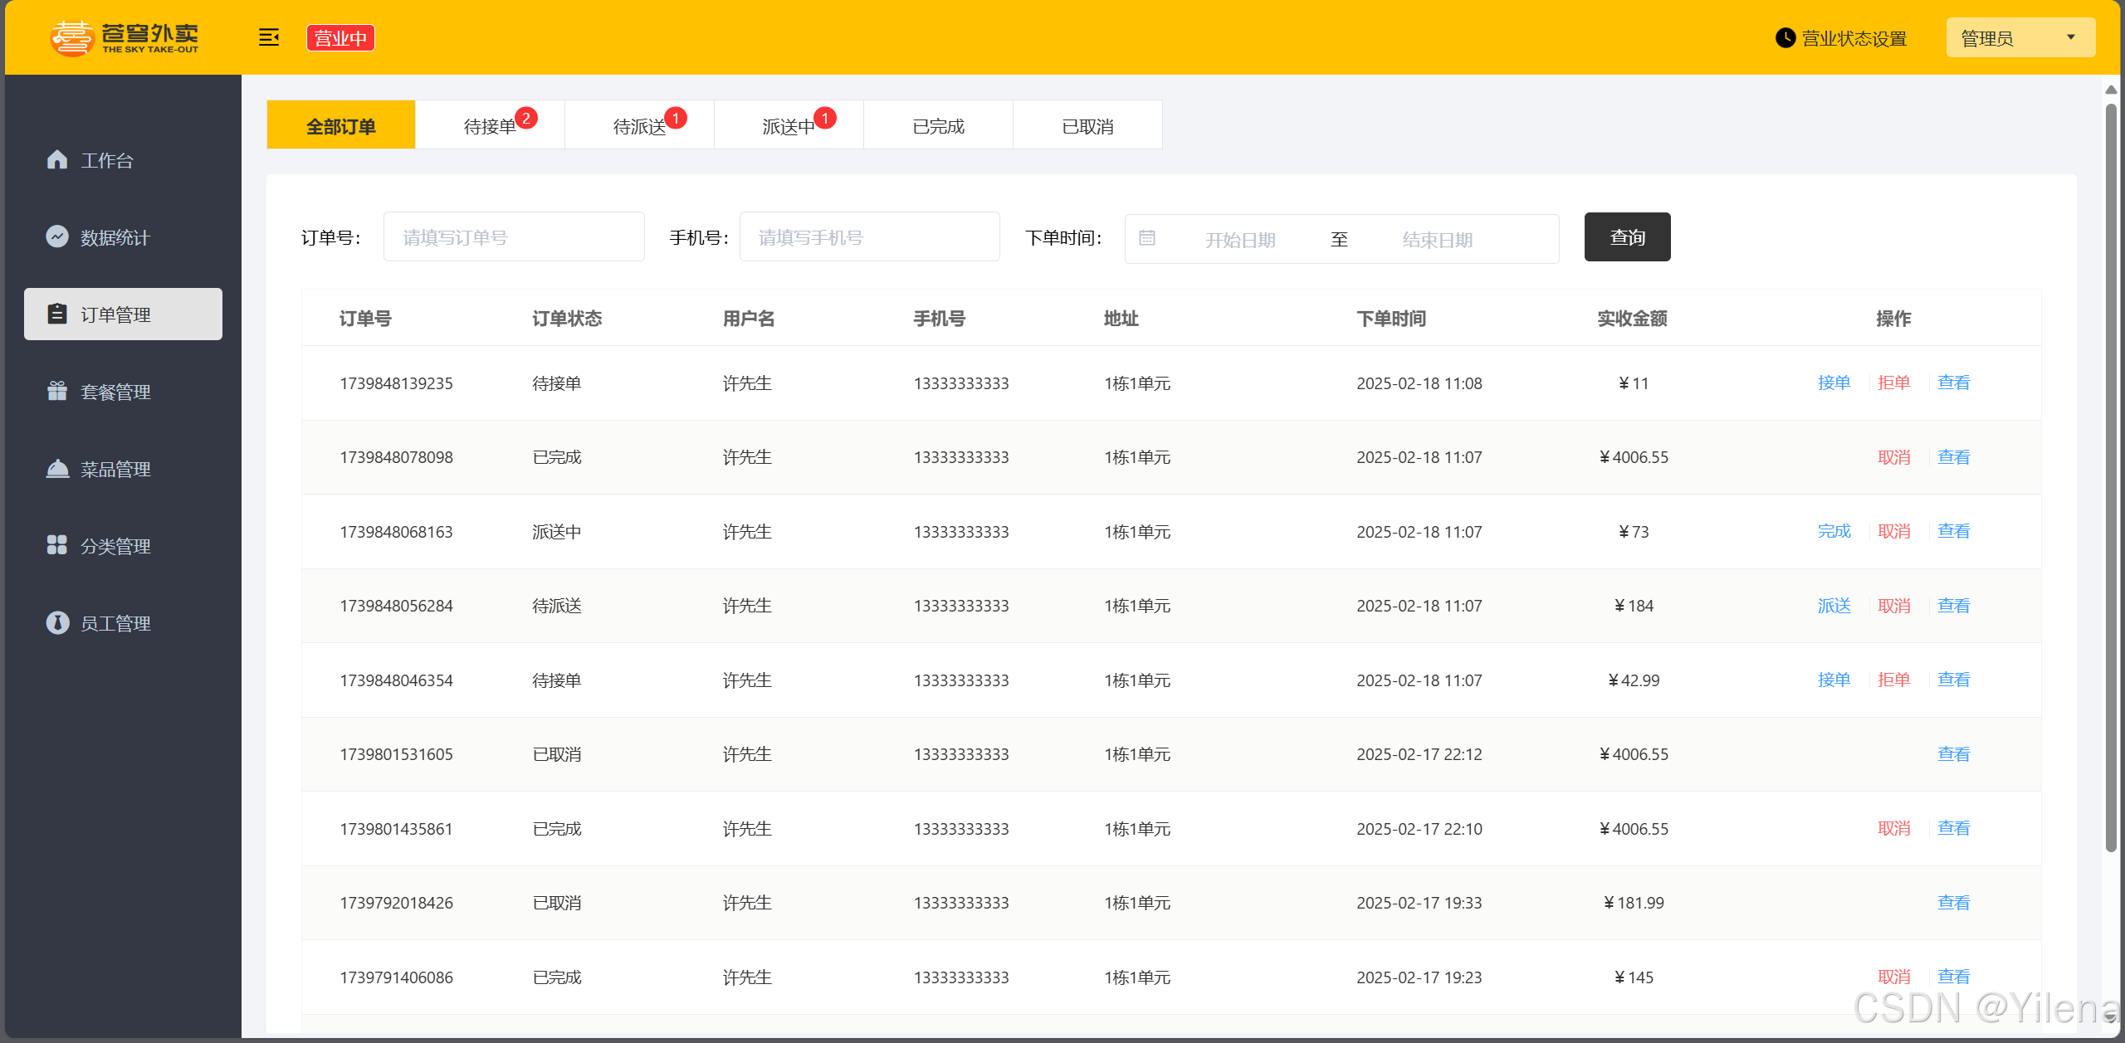The height and width of the screenshot is (1043, 2125).
Task: Open the 开始日期 date picker
Action: click(1240, 240)
